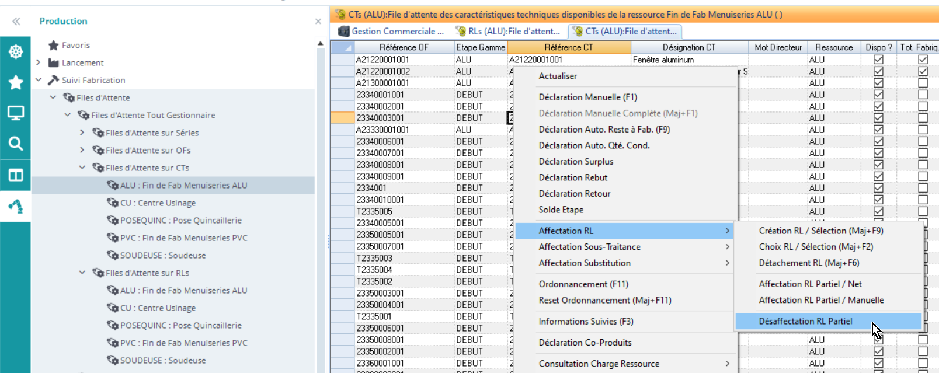Click scrollbar up arrow in tree panel
939x373 pixels.
(x=320, y=43)
